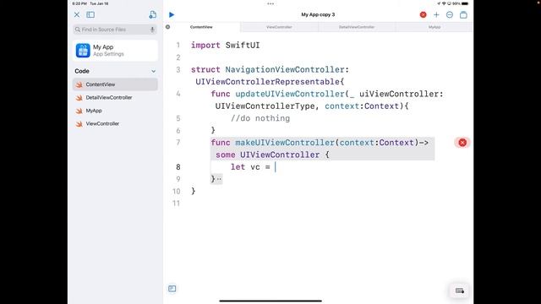Click the time in the status bar
This screenshot has height=304, width=541.
pyautogui.click(x=79, y=3)
